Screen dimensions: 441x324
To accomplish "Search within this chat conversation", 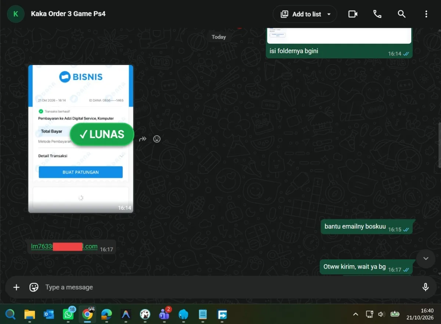I will [x=402, y=14].
